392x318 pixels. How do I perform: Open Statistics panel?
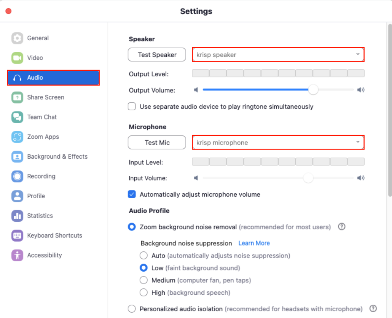tap(18, 216)
